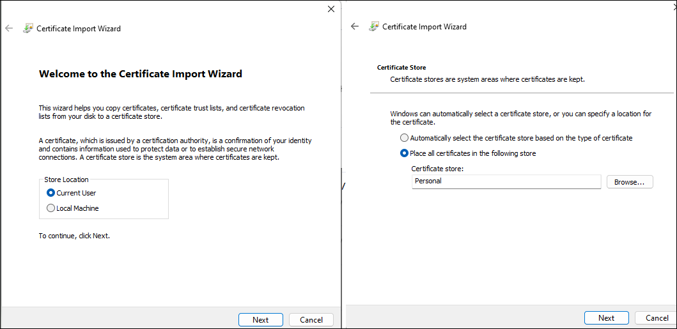Viewport: 677px width, 329px height.
Task: Click the bold Certificate Store section heading
Action: (x=401, y=67)
